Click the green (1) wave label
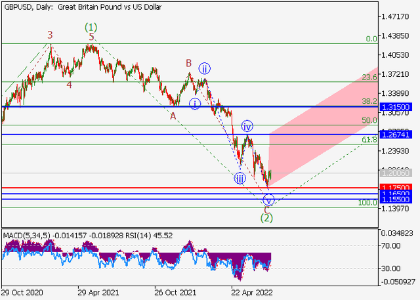The image size is (420, 300). [91, 27]
